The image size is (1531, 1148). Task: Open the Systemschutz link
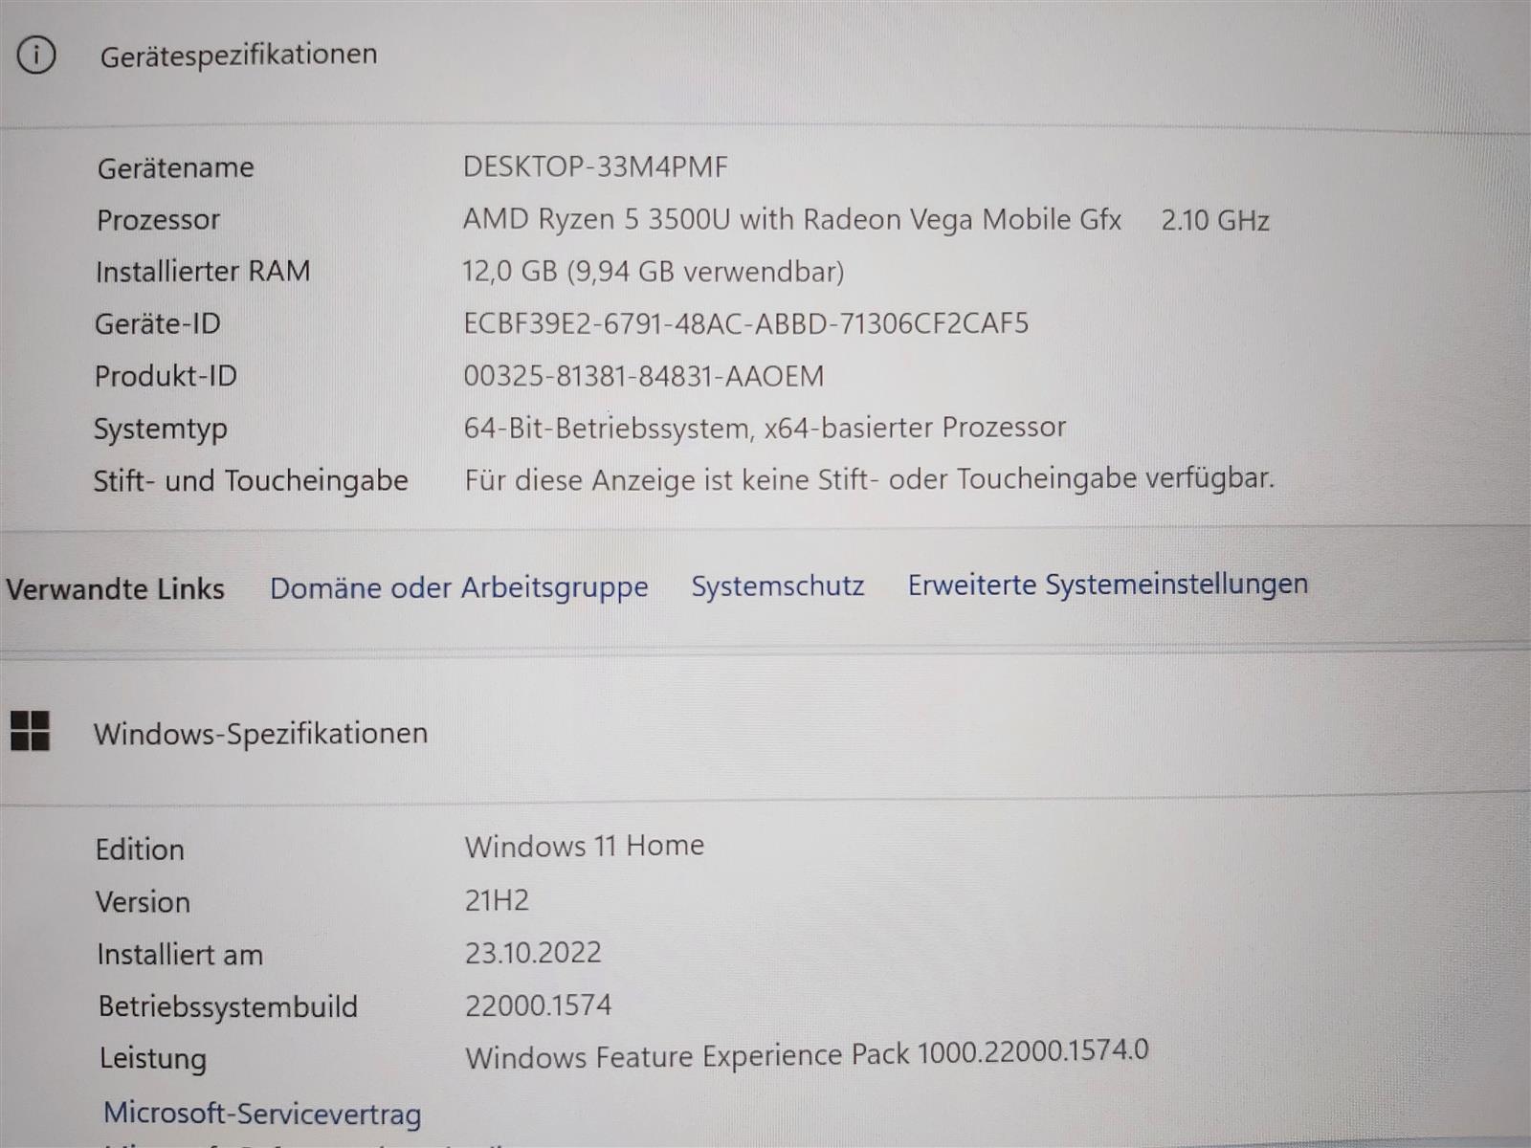coord(777,585)
